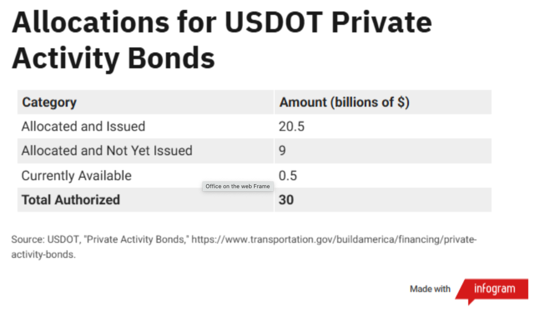Viewport: 539px width, 316px height.
Task: Select 'Allocated and Not Yet Issued' cell
Action: click(x=107, y=151)
